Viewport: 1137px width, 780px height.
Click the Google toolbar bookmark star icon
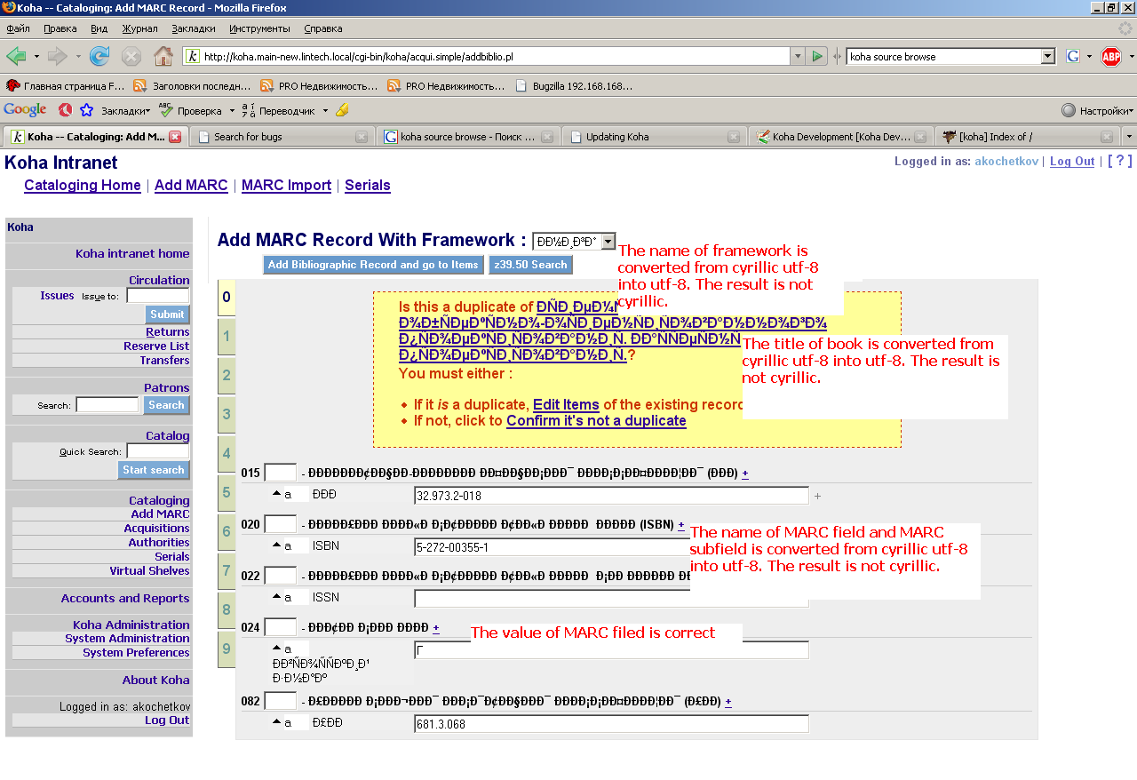pos(86,111)
